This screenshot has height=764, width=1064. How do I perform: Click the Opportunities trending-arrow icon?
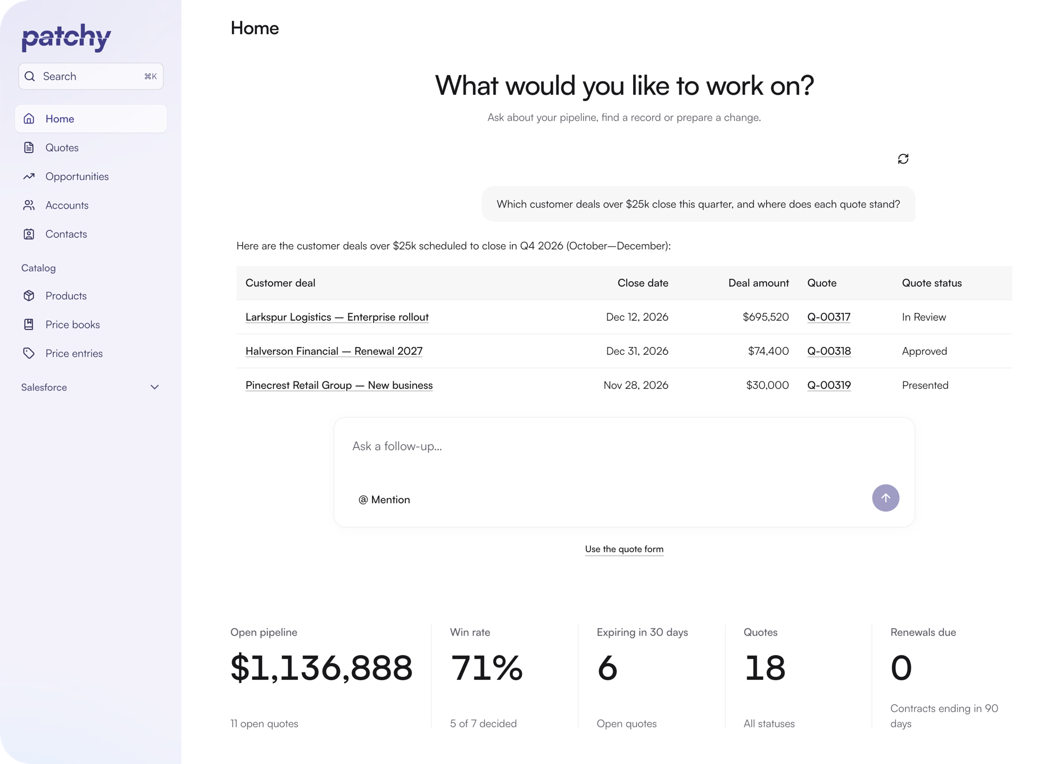point(29,176)
